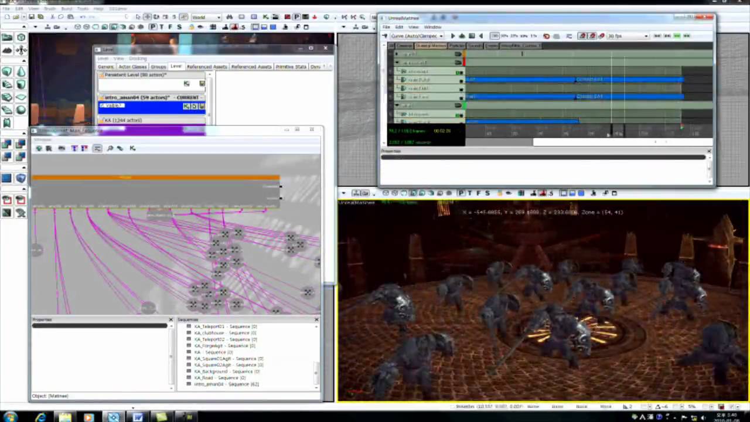Open Windows Start button
750x422 pixels.
point(10,417)
